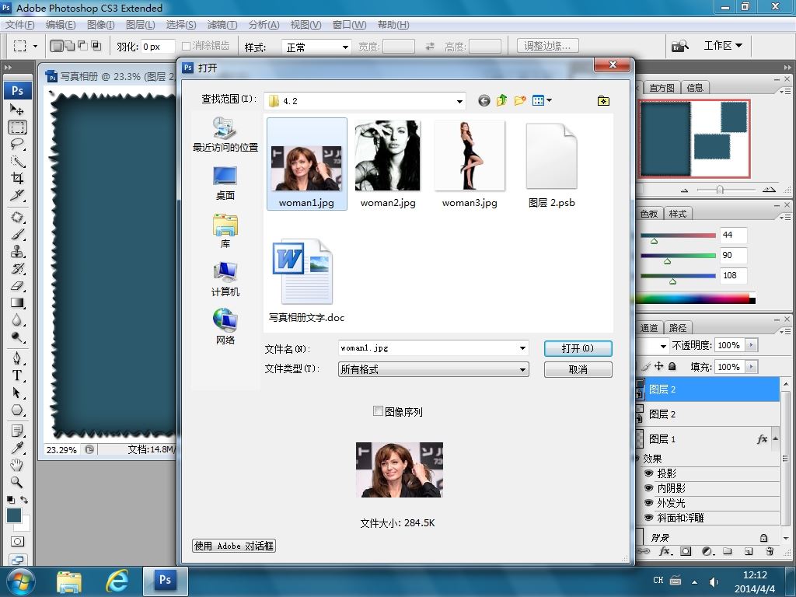796x597 pixels.
Task: Toggle 消除锯齿 anti-alias checkbox
Action: click(186, 46)
